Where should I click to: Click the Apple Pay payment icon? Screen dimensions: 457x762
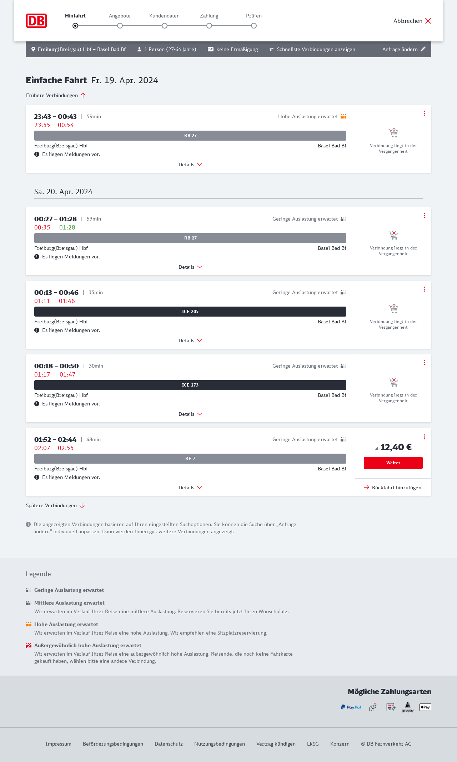[x=425, y=707]
